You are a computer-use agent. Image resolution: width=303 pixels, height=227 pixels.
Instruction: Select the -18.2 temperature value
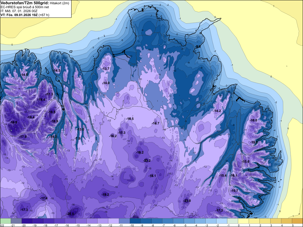(x=140, y=152)
